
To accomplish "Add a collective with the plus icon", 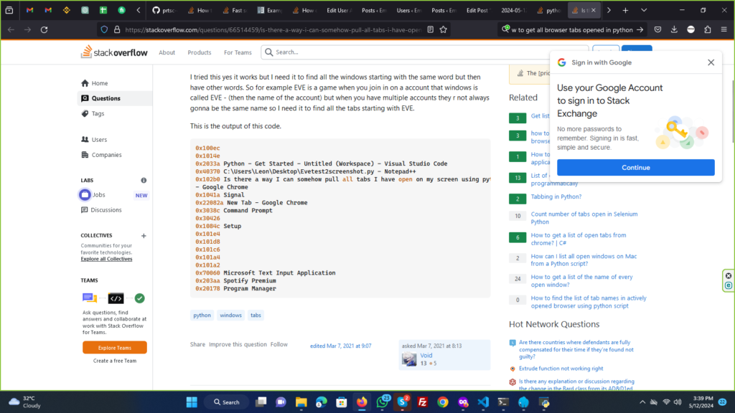I will coord(144,236).
